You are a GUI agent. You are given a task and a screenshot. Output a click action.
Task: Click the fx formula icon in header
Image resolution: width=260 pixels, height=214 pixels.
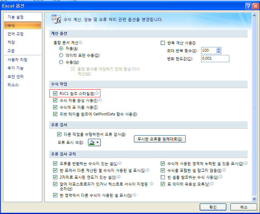coord(56,19)
